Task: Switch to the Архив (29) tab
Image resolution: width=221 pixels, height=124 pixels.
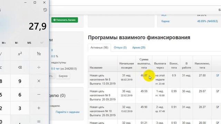Action: pos(139,48)
